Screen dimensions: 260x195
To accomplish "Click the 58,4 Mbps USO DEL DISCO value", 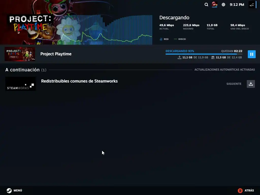I will [x=238, y=25].
